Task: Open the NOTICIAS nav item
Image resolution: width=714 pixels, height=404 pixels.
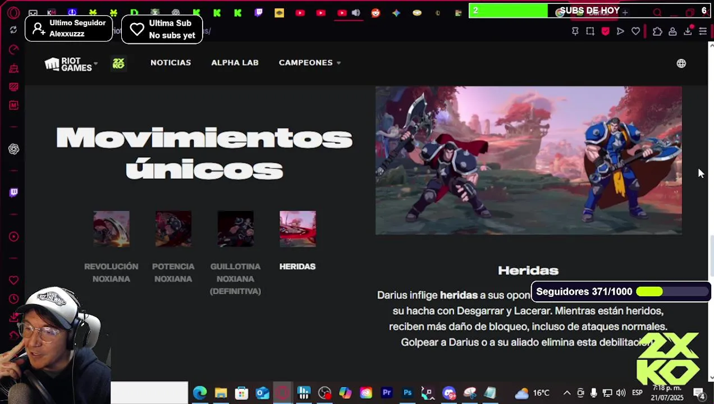Action: pos(171,63)
